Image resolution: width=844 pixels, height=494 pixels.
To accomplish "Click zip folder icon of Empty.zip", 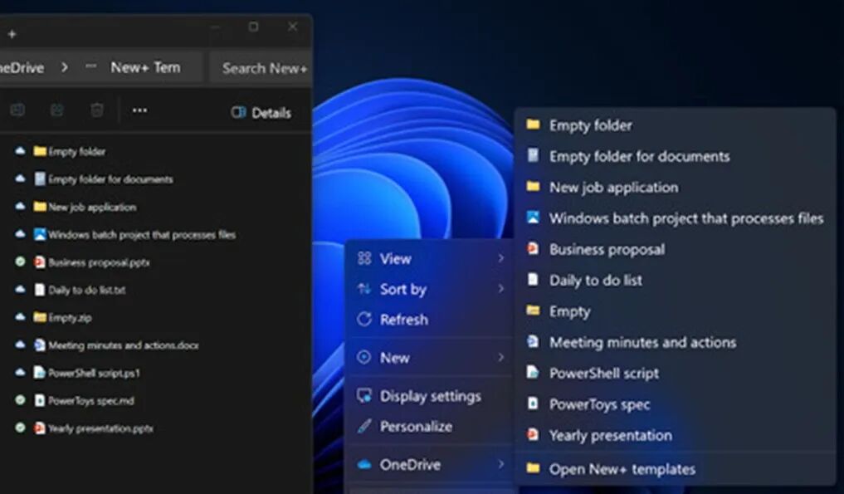I will [39, 317].
